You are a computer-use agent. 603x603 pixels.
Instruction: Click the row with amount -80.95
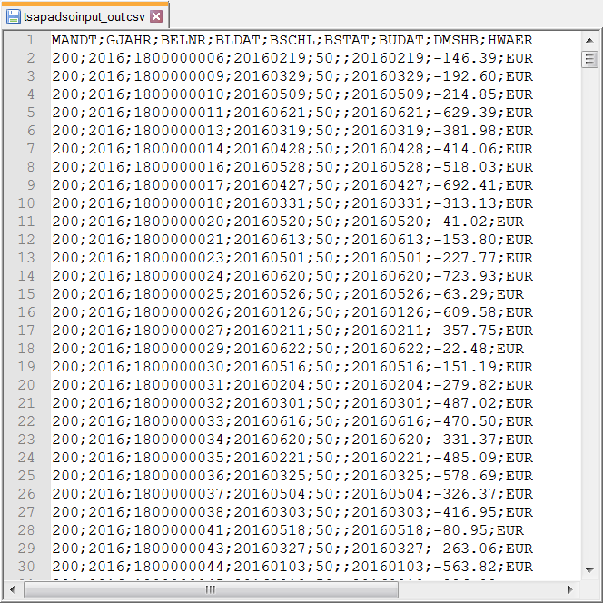(288, 530)
